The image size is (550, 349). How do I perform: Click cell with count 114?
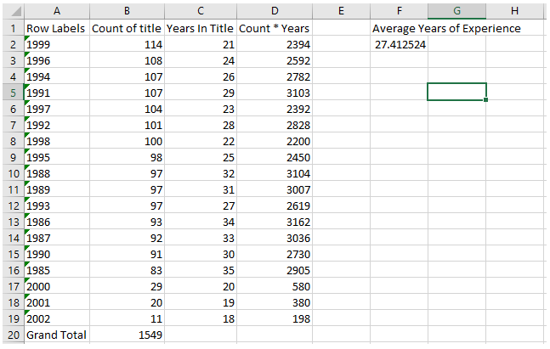coord(127,44)
